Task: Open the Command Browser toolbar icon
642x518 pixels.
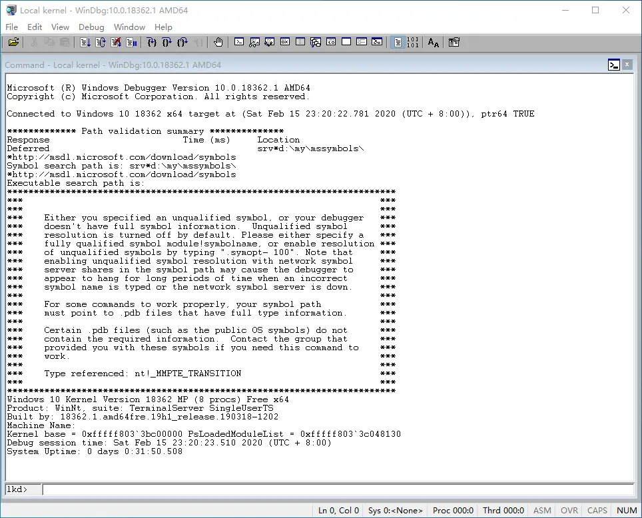Action: 377,42
